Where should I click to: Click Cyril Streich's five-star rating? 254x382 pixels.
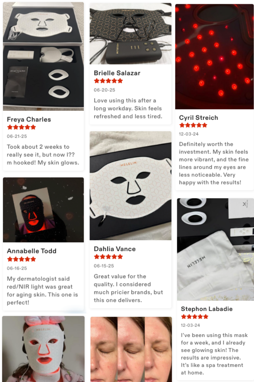pos(193,125)
